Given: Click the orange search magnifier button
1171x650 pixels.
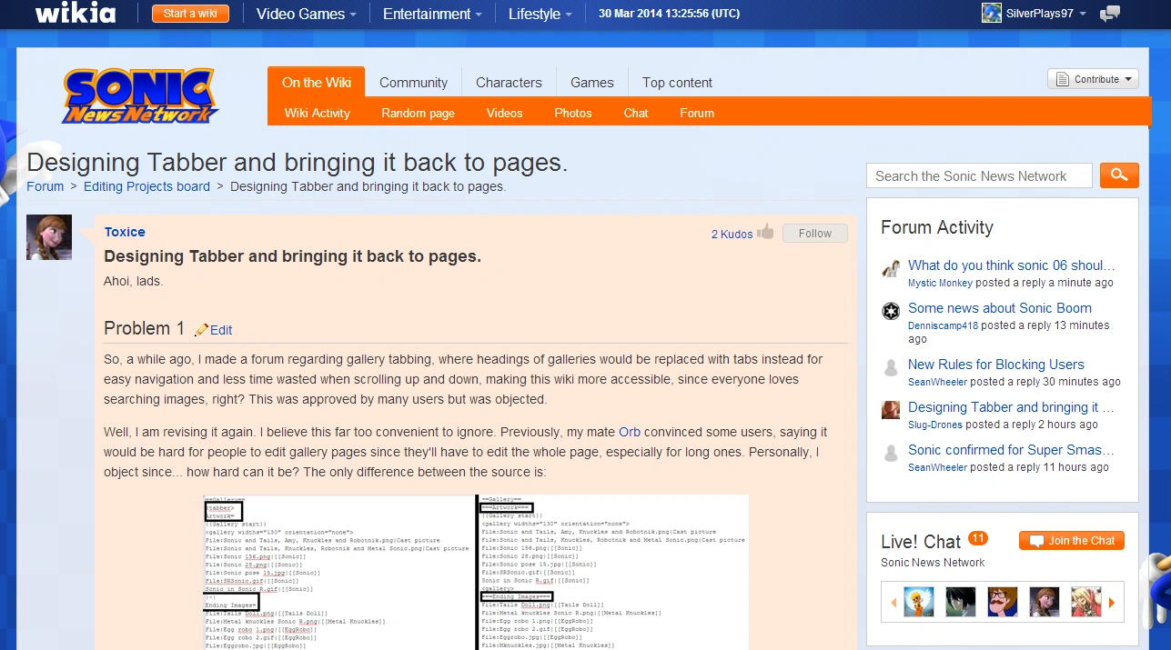Looking at the screenshot, I should 1118,175.
